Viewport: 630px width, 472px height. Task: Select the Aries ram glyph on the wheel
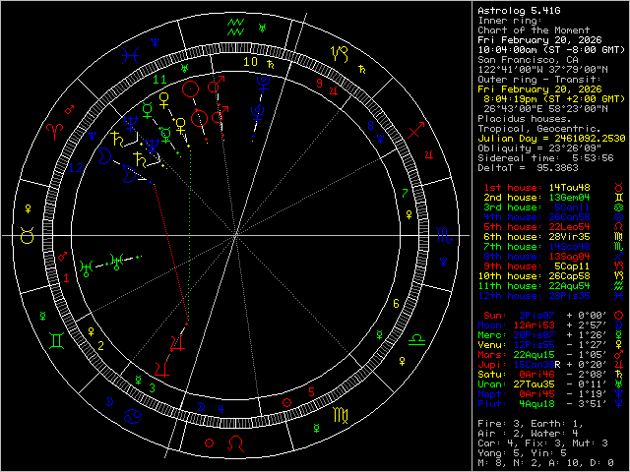click(55, 130)
